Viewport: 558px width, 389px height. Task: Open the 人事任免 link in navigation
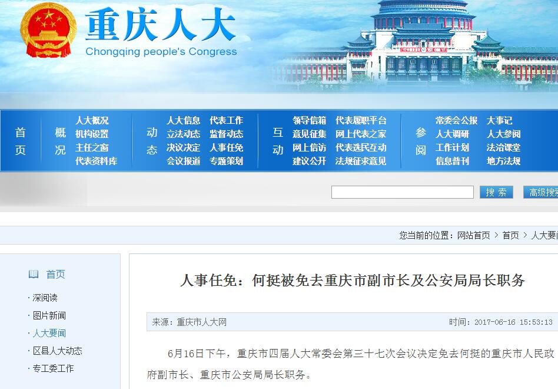point(226,147)
